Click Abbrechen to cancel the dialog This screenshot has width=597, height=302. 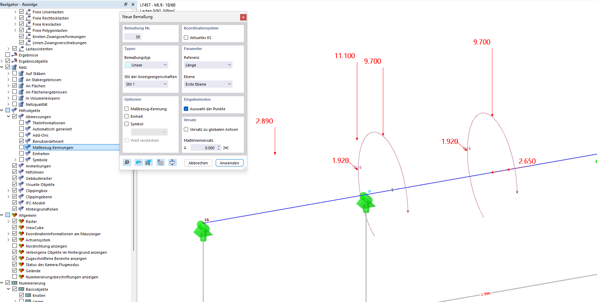point(198,163)
